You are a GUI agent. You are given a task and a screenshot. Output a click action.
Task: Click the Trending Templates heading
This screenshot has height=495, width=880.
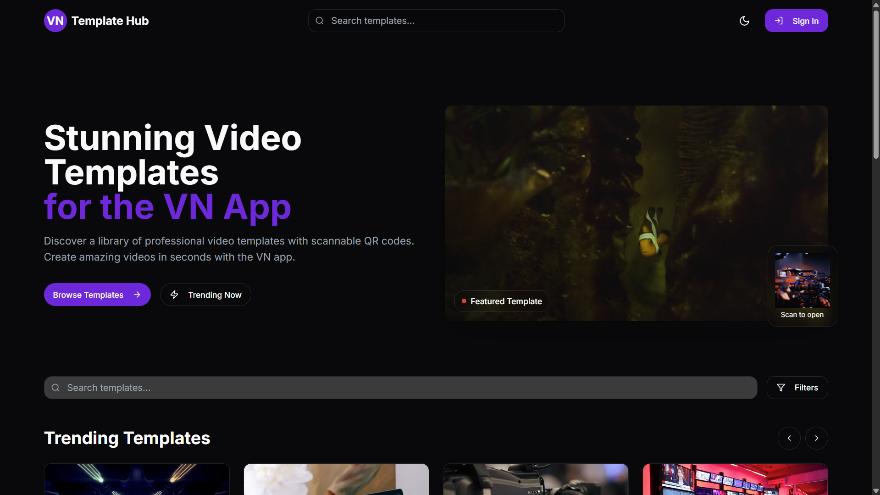127,438
